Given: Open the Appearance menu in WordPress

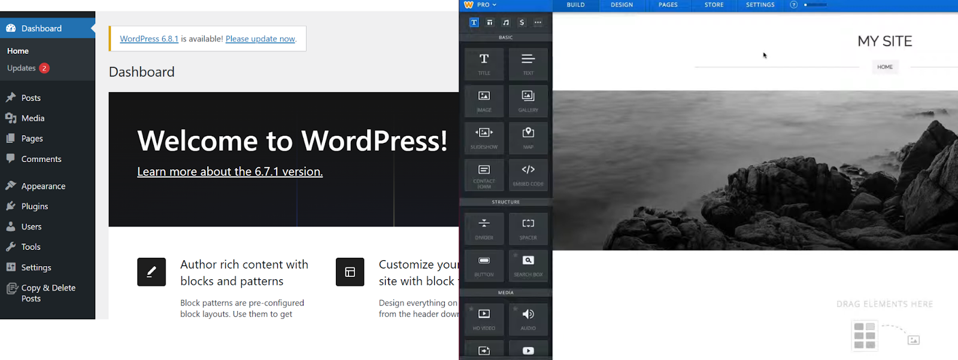Looking at the screenshot, I should [47, 186].
